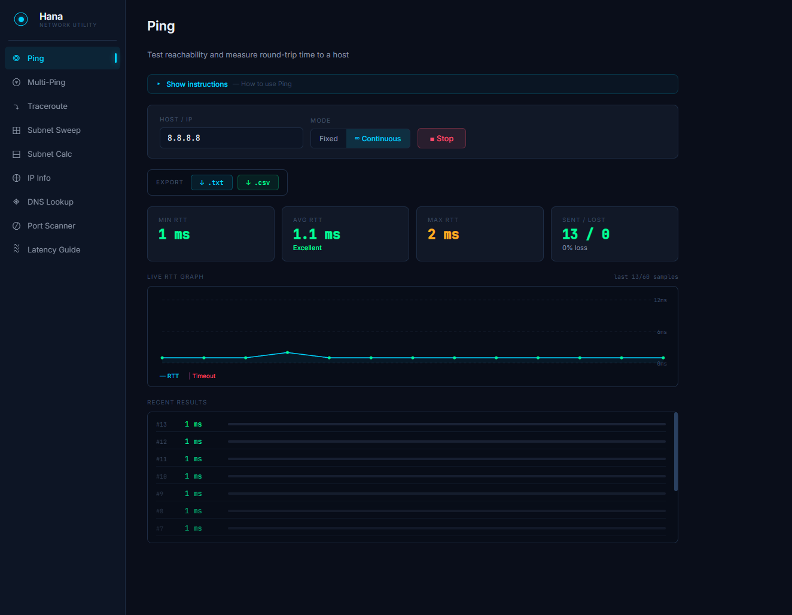Click the IP Info globe icon
Image resolution: width=792 pixels, height=615 pixels.
point(16,178)
